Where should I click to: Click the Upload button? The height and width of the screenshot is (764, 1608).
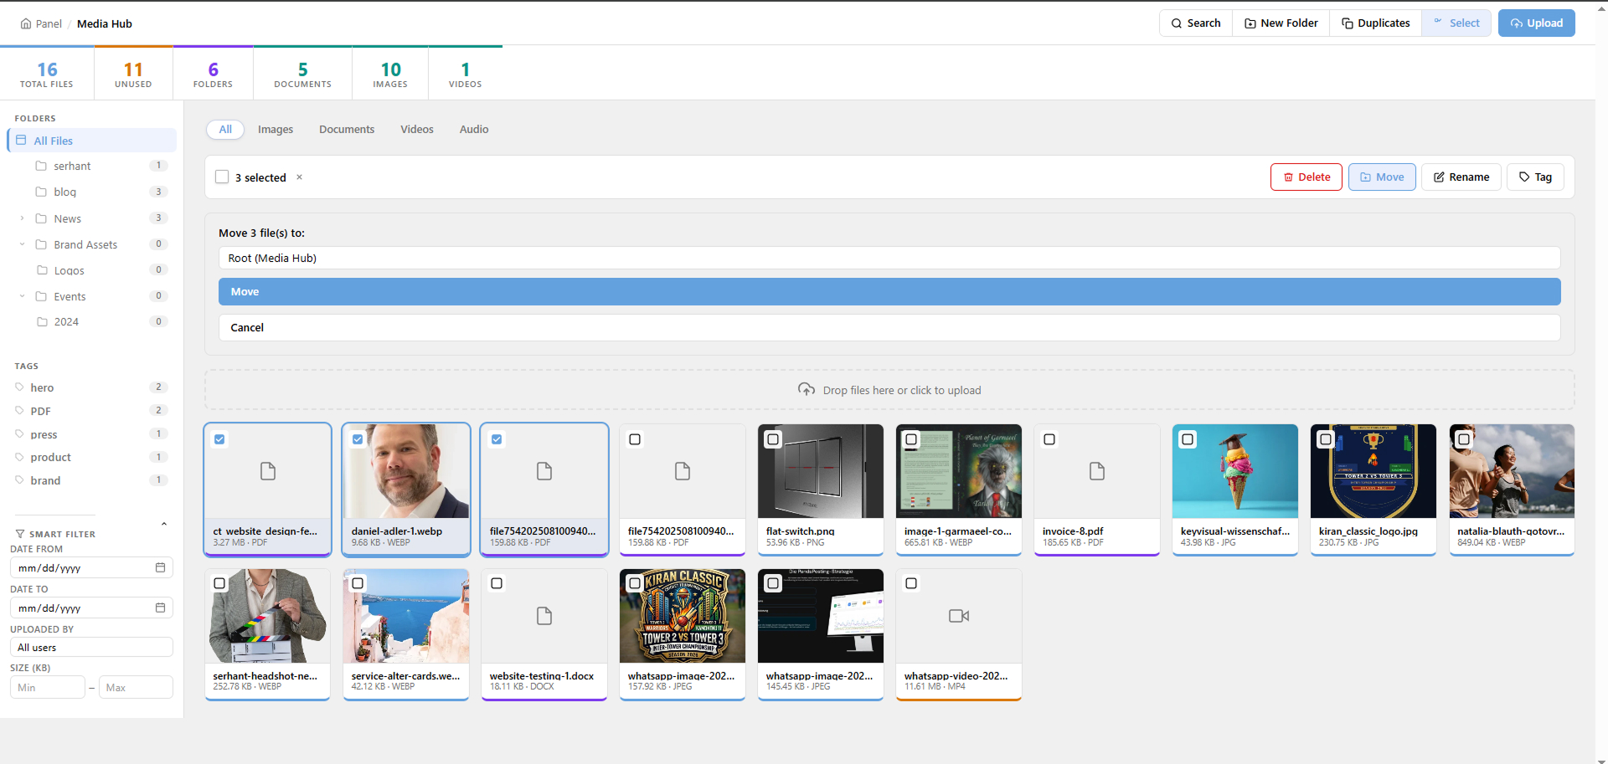point(1537,23)
